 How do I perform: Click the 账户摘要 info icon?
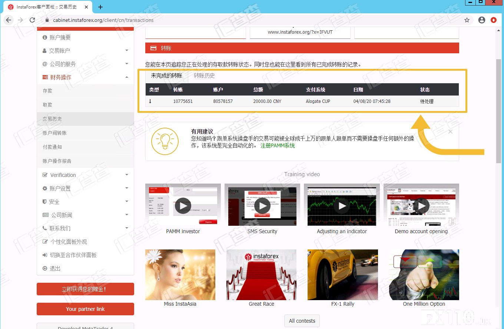click(45, 37)
